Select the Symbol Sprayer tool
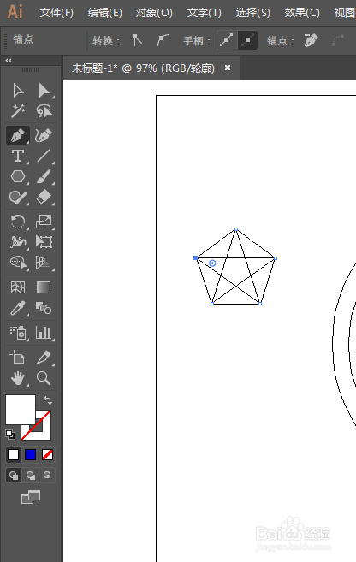Image resolution: width=356 pixels, height=562 pixels. 18,333
